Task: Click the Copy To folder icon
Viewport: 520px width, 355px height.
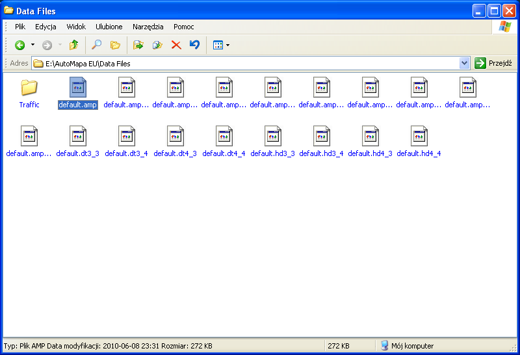Action: point(157,45)
